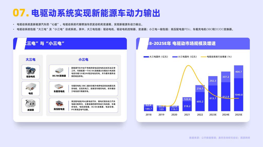Click the 减速器 gearbox image
263x147 pixels.
tap(31, 104)
